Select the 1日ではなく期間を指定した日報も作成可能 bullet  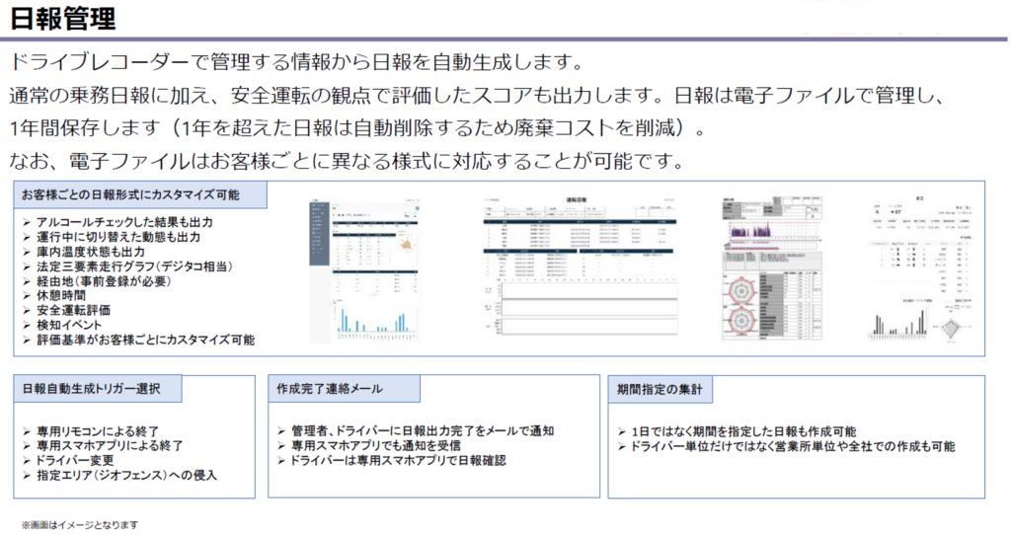point(743,431)
